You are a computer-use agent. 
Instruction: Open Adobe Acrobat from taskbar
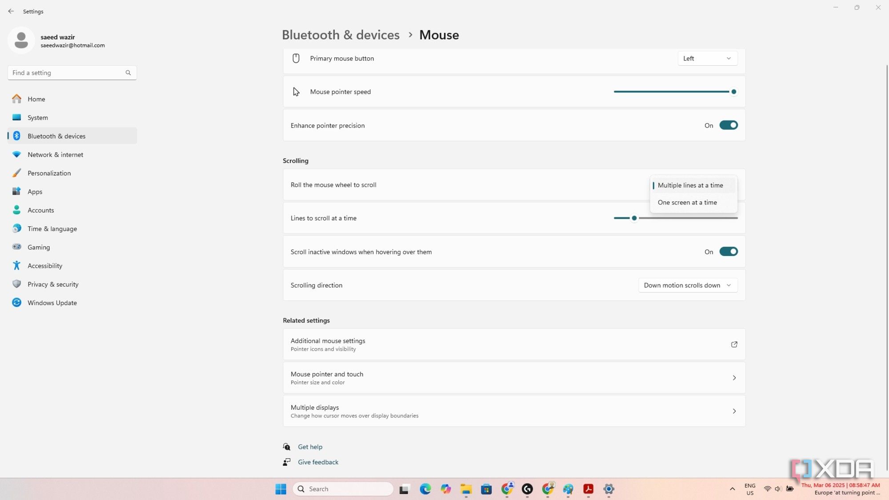click(588, 489)
